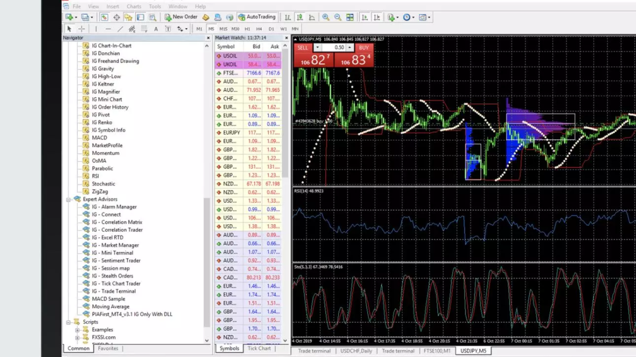Open the Charts menu
The height and width of the screenshot is (357, 636).
[134, 6]
